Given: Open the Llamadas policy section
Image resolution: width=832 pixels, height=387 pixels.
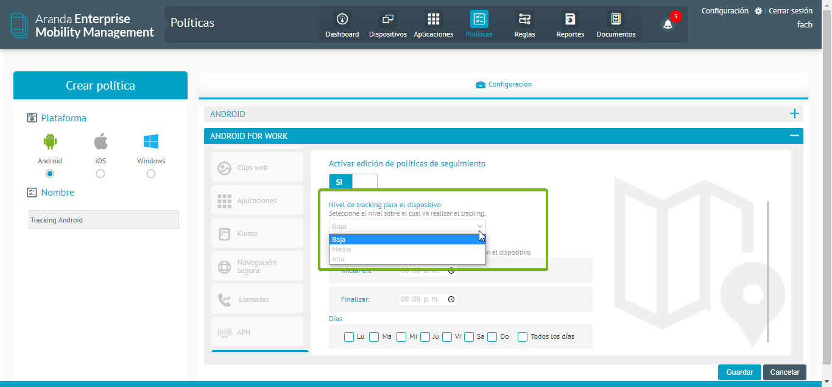Looking at the screenshot, I should 257,299.
